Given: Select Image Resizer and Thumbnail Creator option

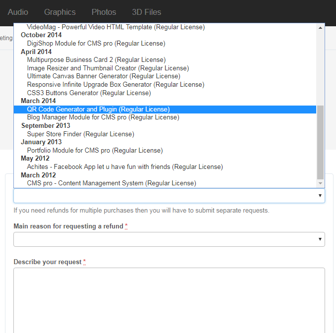Looking at the screenshot, I should coord(165,68).
